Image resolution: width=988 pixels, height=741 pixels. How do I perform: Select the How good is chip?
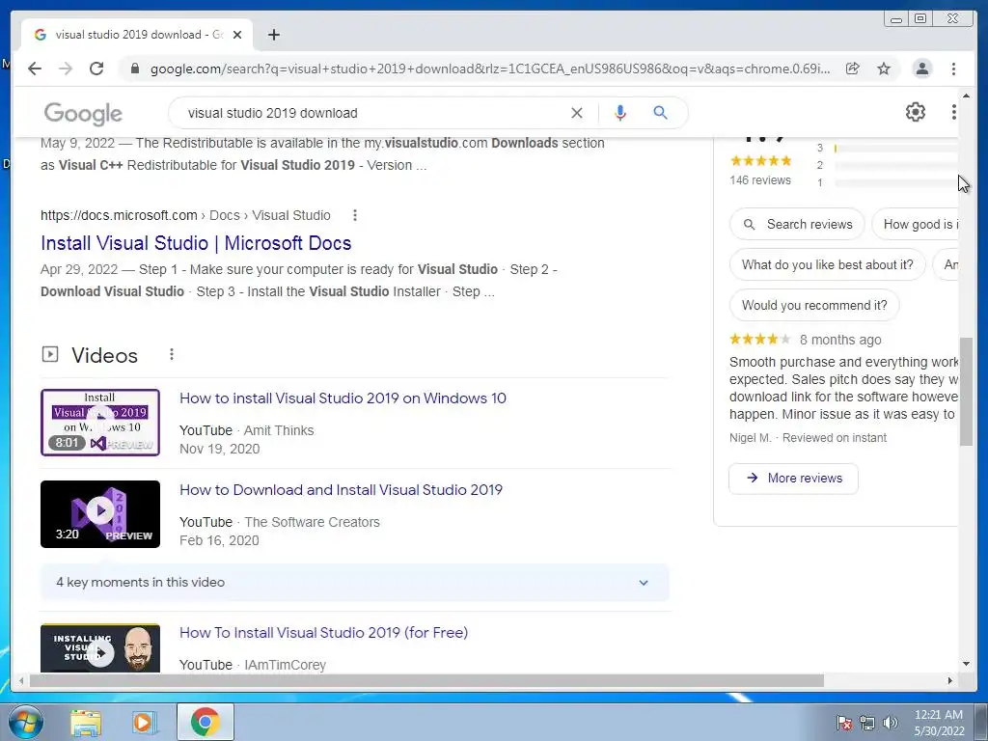click(915, 224)
